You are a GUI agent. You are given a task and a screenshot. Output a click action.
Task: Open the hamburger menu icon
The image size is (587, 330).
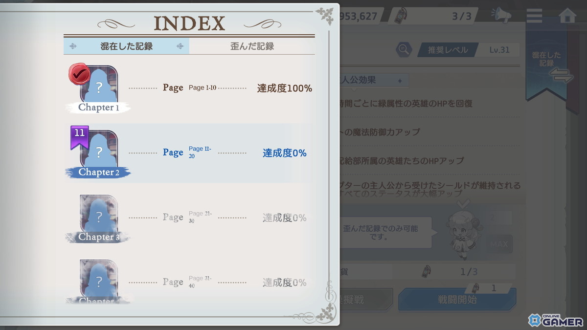coord(534,15)
